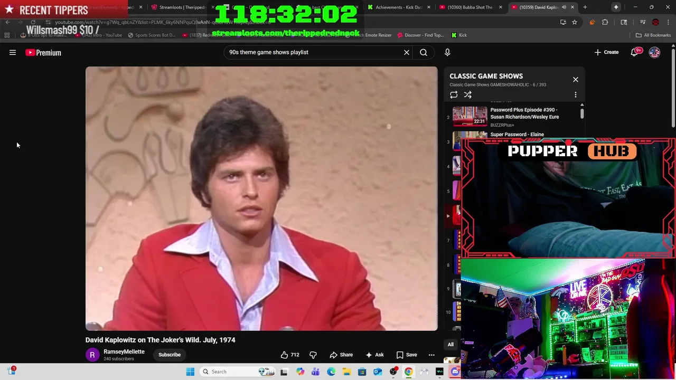
Task: Expand All Bookmarks folder
Action: 653,35
